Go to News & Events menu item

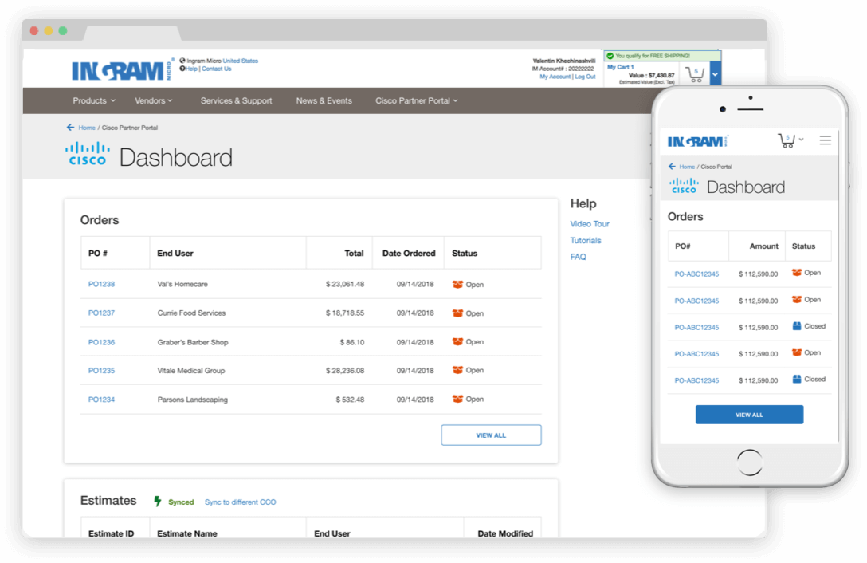[x=324, y=101]
